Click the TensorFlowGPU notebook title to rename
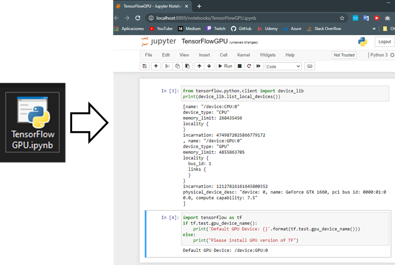 205,41
